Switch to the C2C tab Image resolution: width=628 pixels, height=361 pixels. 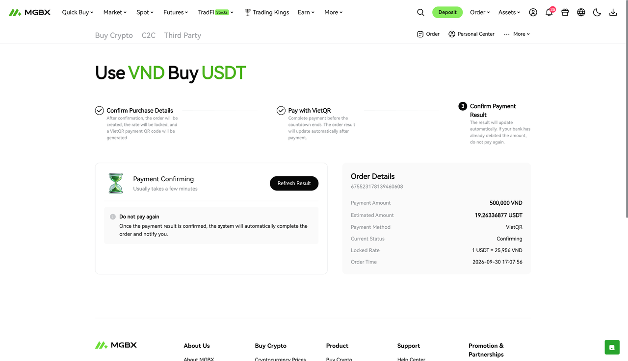click(x=149, y=35)
